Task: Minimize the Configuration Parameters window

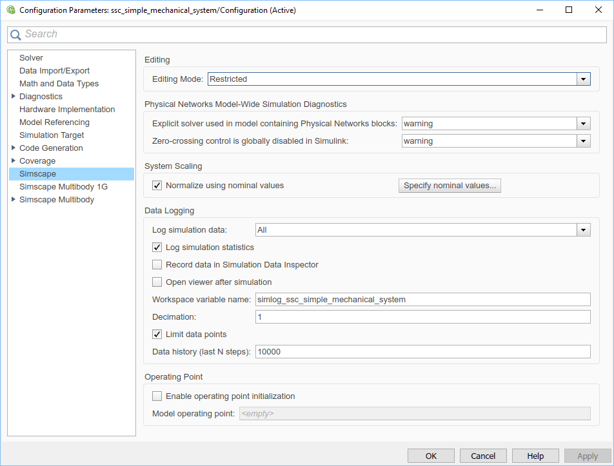Action: tap(540, 10)
